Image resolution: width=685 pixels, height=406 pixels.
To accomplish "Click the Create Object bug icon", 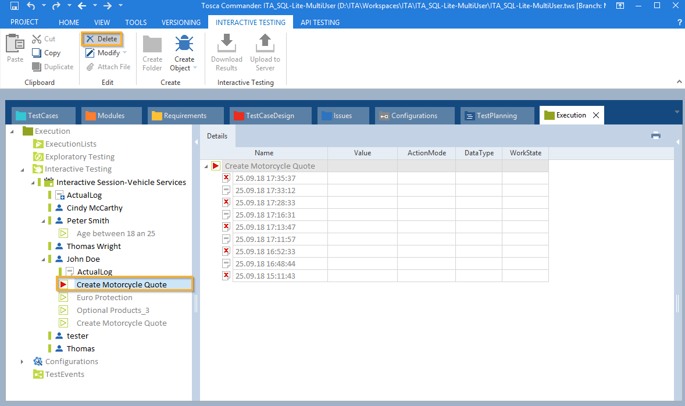I will pos(184,45).
